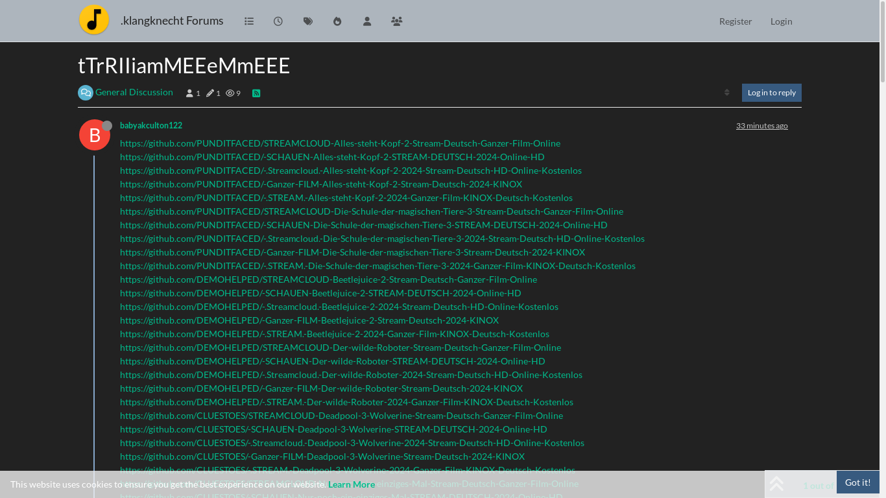
Task: Open DEMOHELPED -SCHAUEN-Der-wilde-Roboter link
Action: [333, 361]
